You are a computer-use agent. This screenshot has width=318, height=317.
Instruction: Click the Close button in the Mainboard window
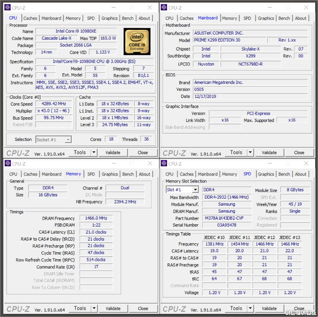pyautogui.click(x=299, y=152)
